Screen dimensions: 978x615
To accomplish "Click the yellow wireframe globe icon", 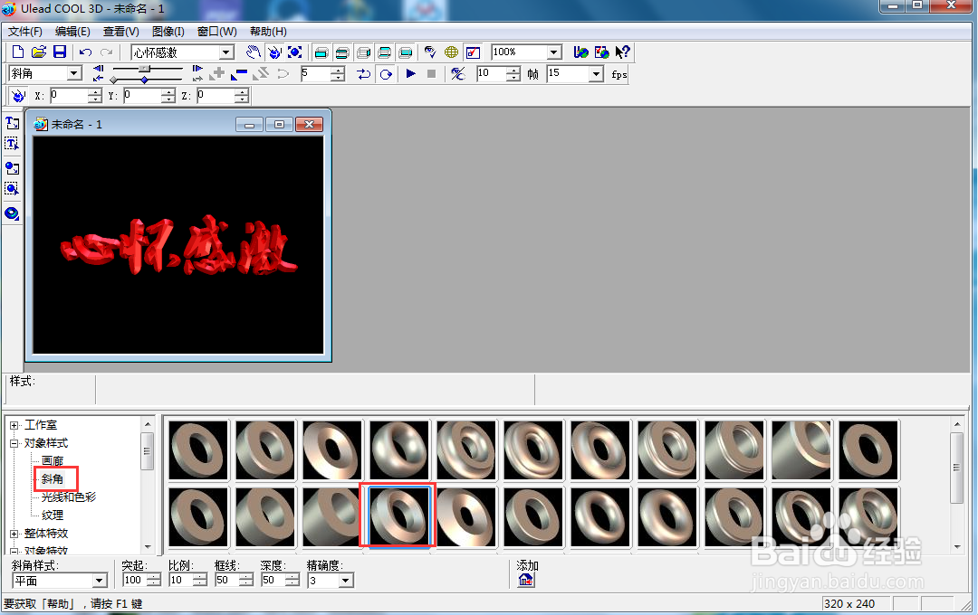I will coord(451,52).
